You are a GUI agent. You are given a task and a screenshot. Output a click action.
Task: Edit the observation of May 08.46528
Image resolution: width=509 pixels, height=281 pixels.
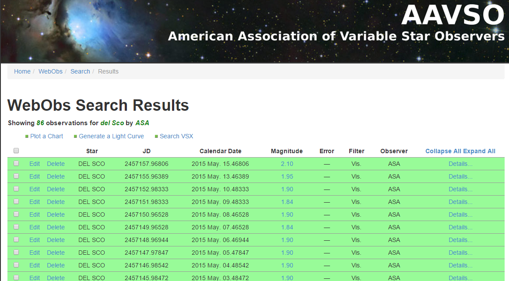click(35, 214)
